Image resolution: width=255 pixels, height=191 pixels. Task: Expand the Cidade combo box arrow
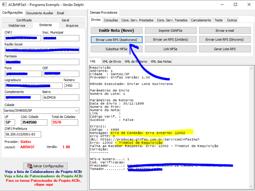(76, 111)
